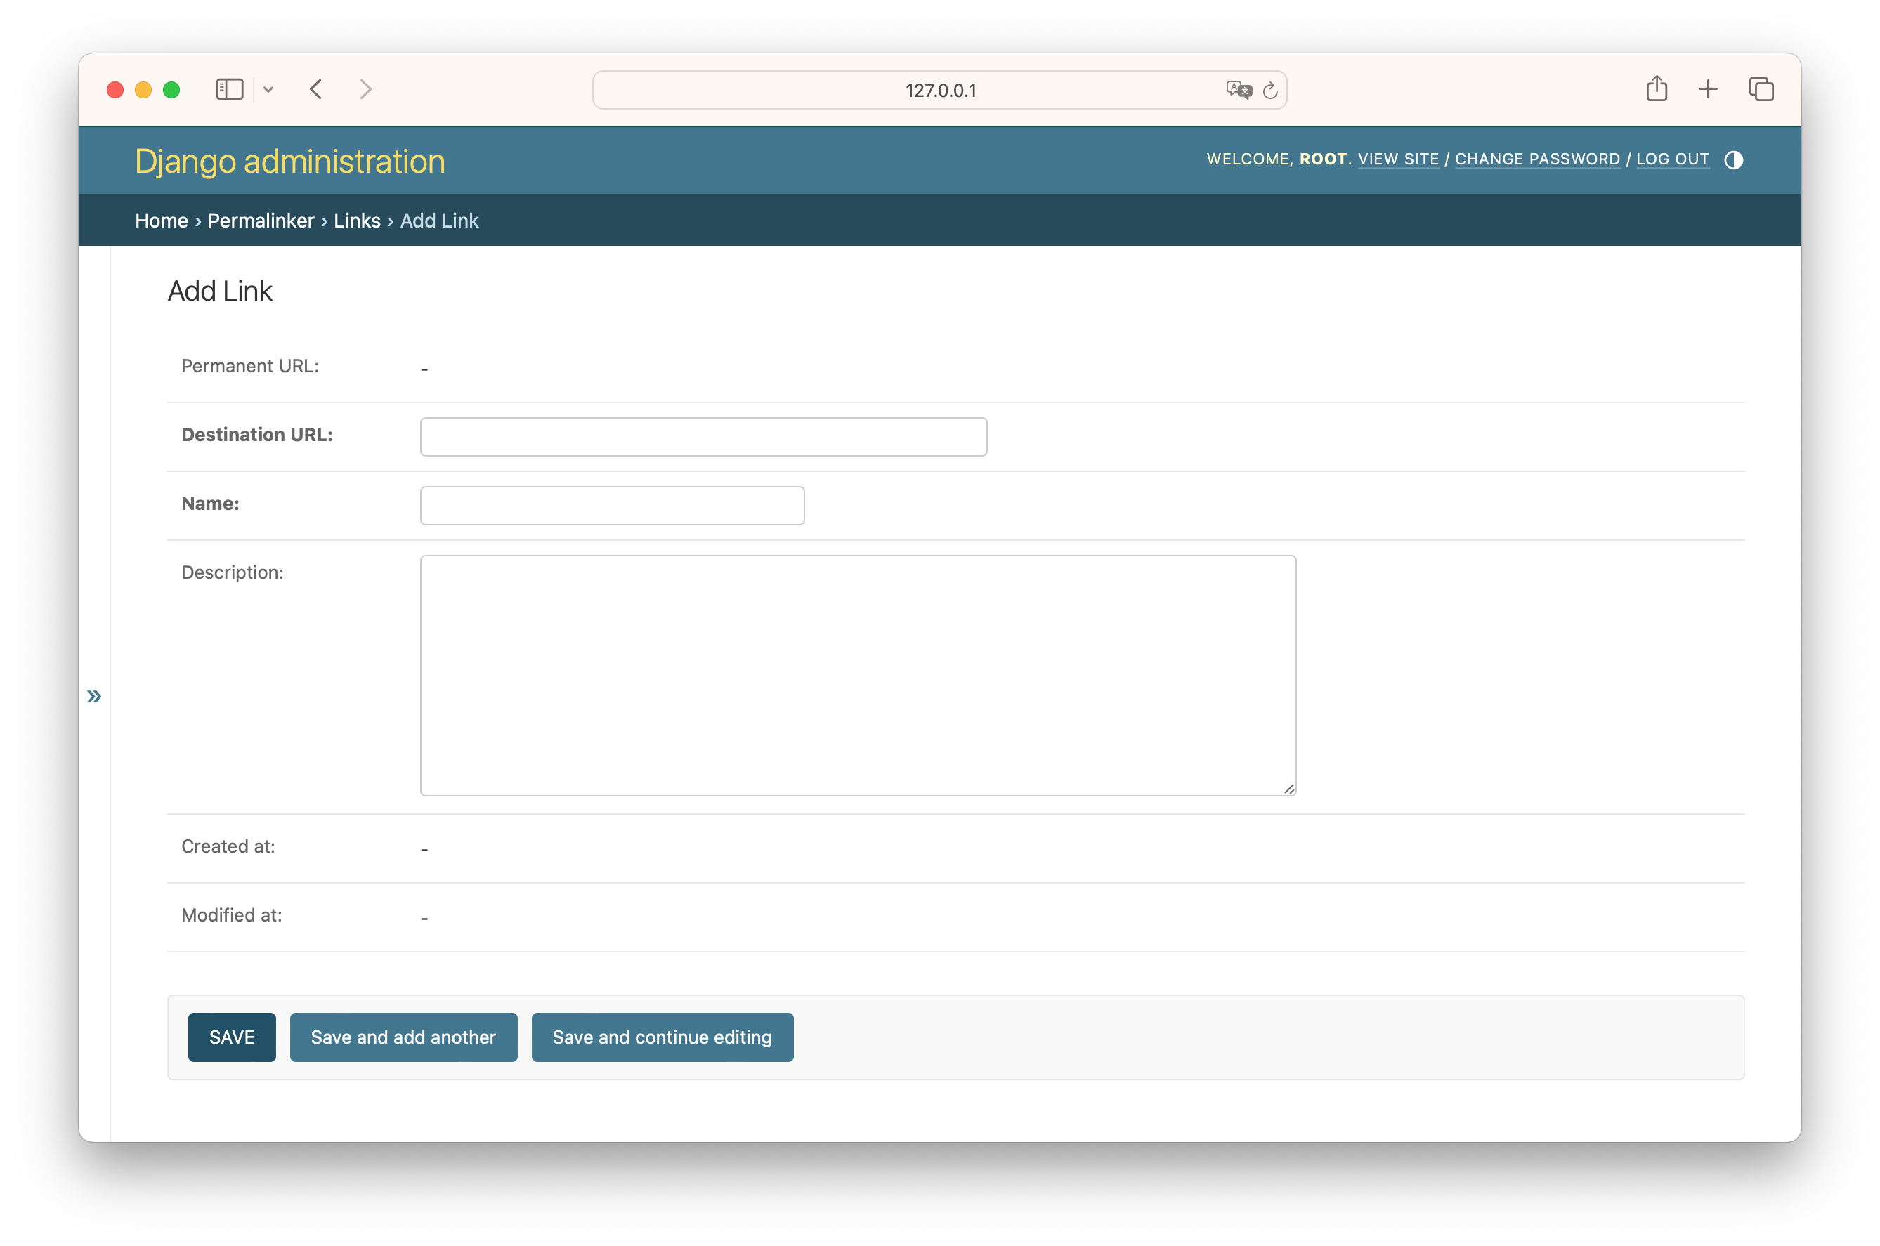Click the browser forward arrow
Image resolution: width=1880 pixels, height=1246 pixels.
pos(365,89)
